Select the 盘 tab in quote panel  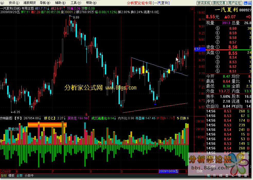click(227, 175)
